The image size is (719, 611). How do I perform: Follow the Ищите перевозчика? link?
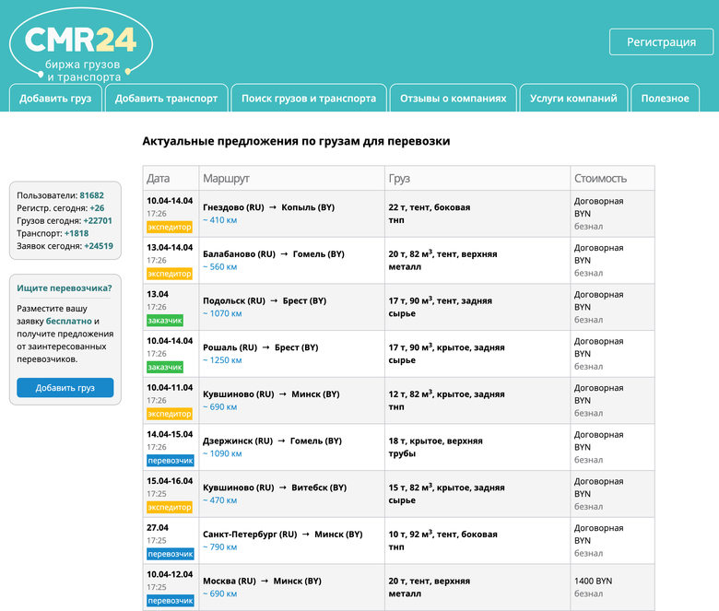65,288
